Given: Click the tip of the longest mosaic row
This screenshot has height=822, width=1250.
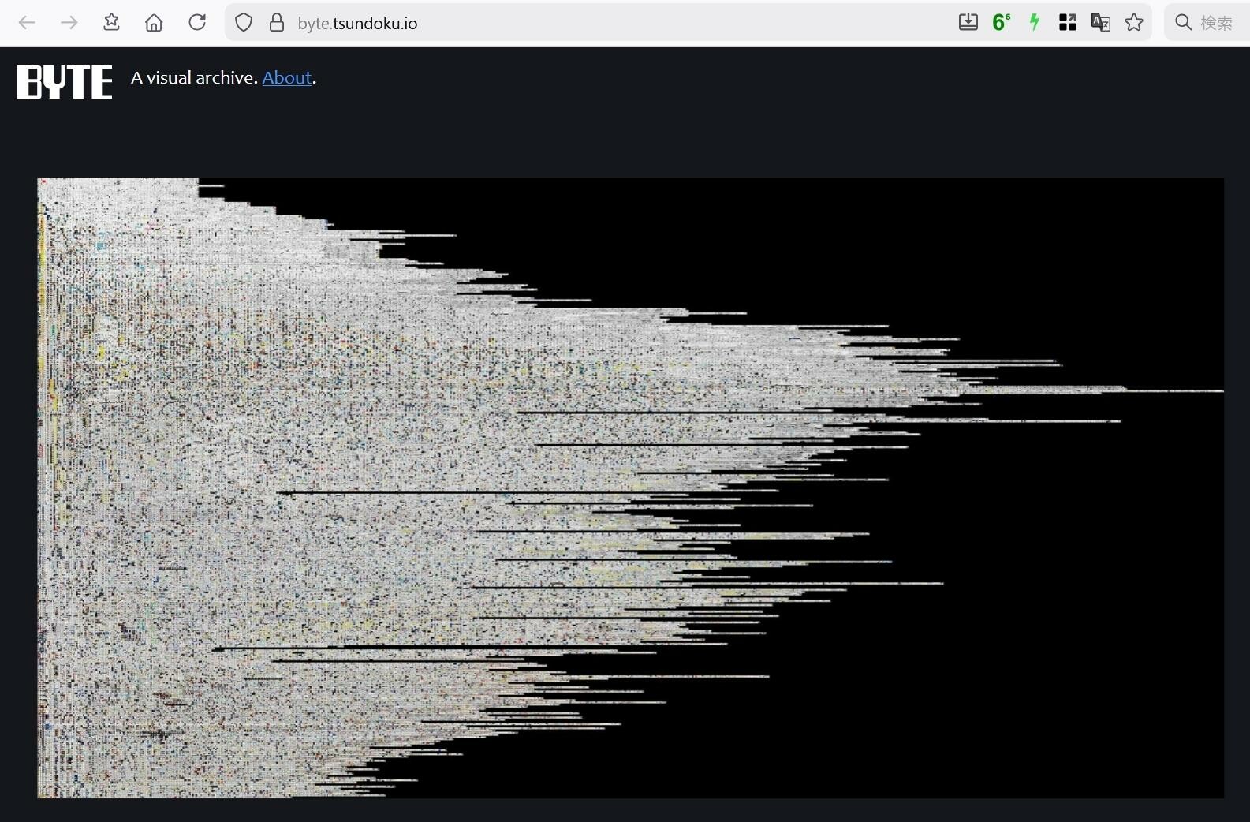Looking at the screenshot, I should (x=1219, y=390).
